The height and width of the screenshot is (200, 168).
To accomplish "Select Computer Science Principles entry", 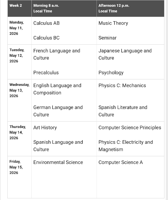I will coord(130,128).
